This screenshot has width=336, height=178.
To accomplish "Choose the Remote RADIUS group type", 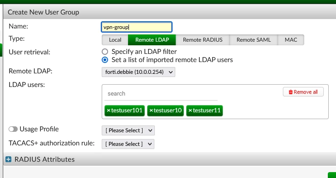I will [x=203, y=40].
